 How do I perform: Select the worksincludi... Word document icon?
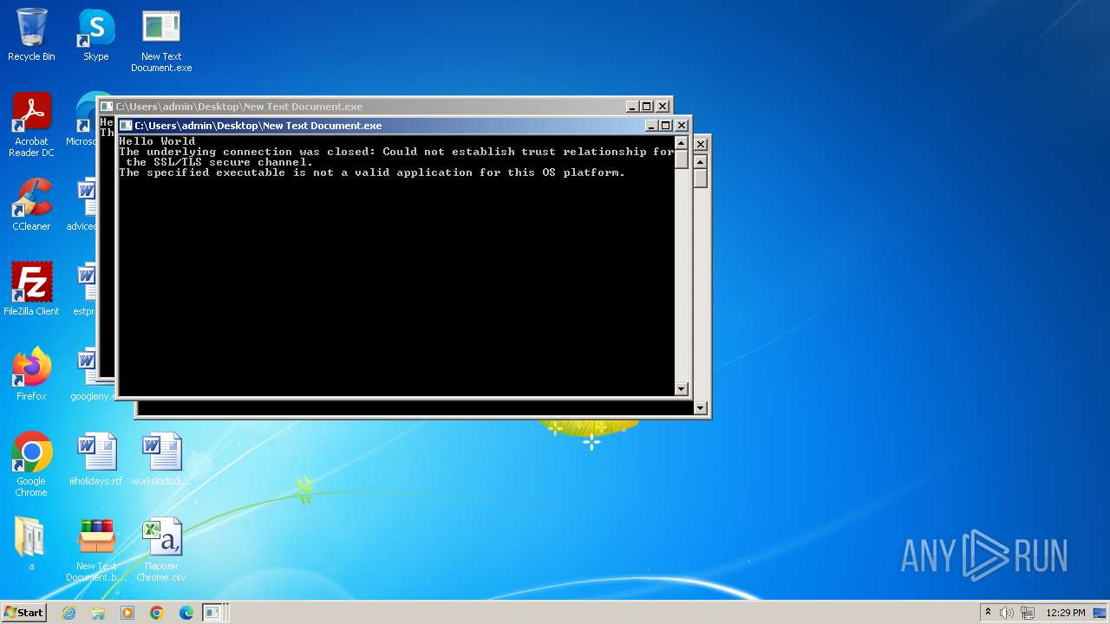pyautogui.click(x=161, y=459)
